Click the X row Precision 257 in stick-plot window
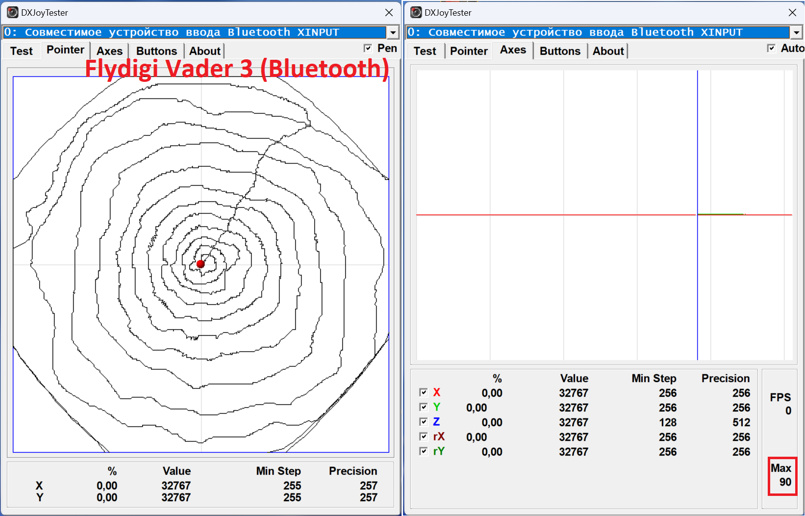This screenshot has width=805, height=516. coord(369,486)
